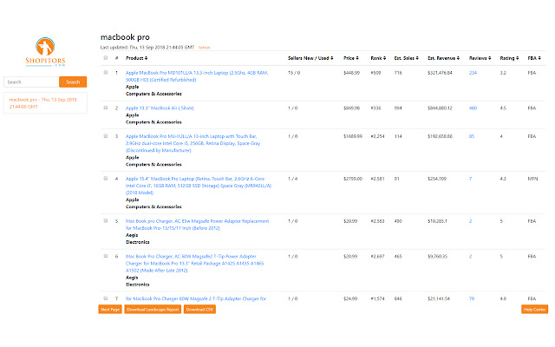This screenshot has width=555, height=347.
Task: Open Apple 15.4" MacBook Pro Laptop link
Action: pyautogui.click(x=199, y=186)
